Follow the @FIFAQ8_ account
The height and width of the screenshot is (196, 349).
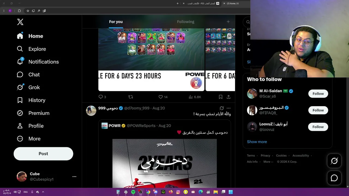318,110
